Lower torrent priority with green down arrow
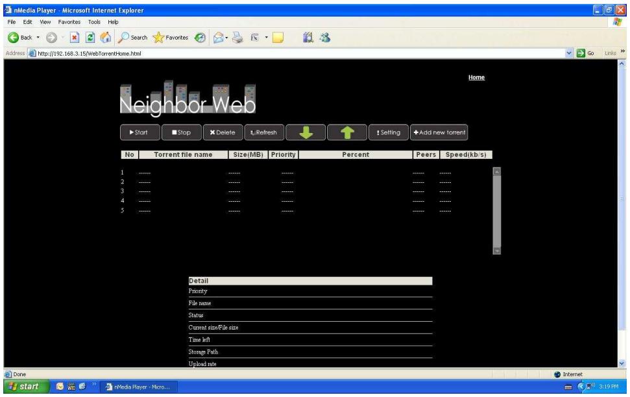Screen dimensions: 630x397 (307, 132)
